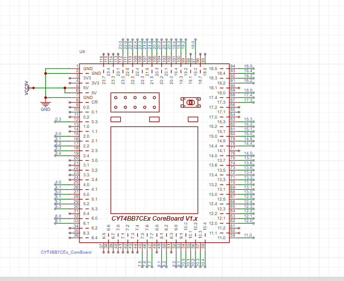Select vertical blue net label 20.1 at top
This screenshot has height=281, width=344.
(x=164, y=45)
